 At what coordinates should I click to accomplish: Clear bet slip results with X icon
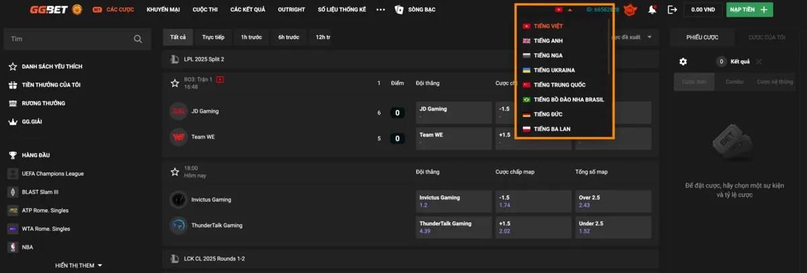tap(759, 62)
